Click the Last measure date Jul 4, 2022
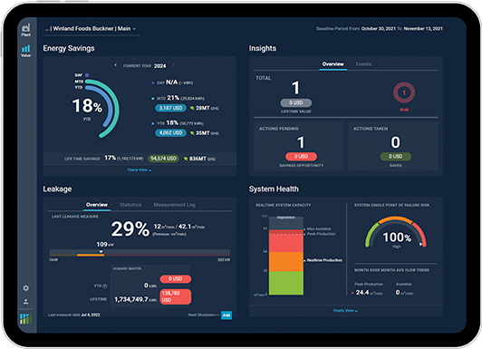This screenshot has height=349, width=482. coord(74,315)
